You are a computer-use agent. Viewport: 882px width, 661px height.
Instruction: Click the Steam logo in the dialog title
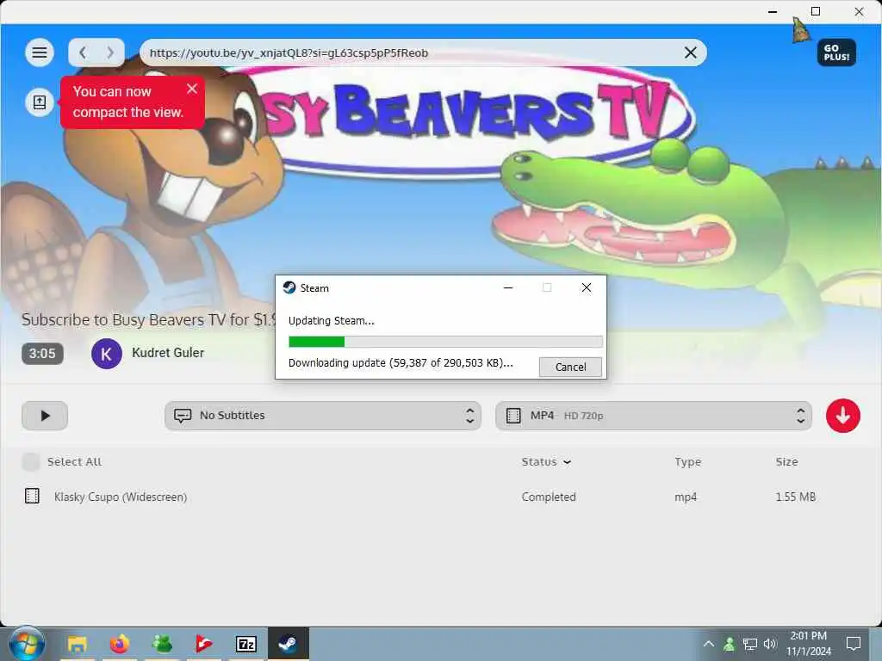pos(289,287)
